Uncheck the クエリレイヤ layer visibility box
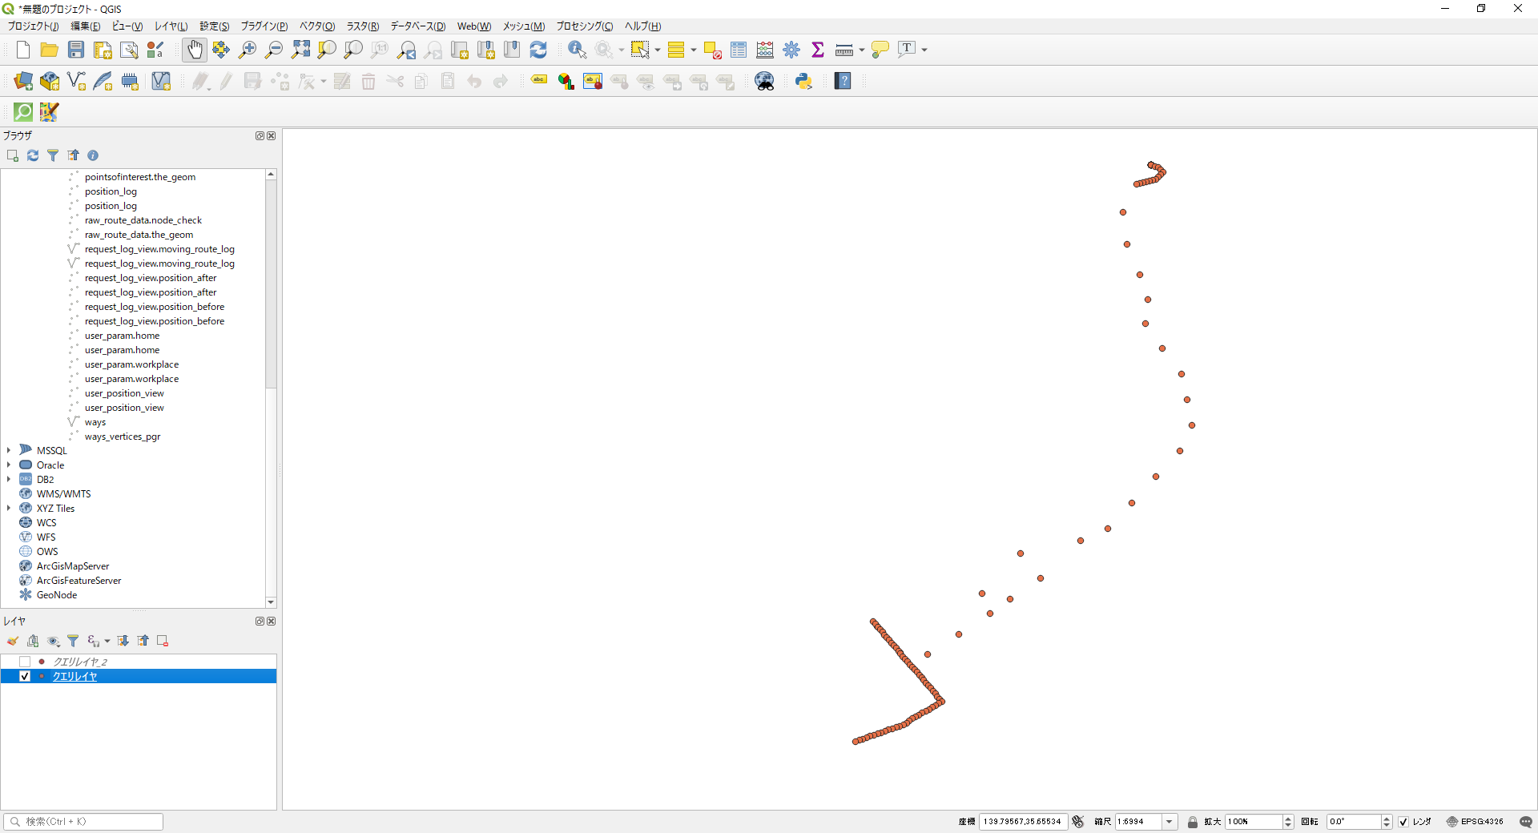Image resolution: width=1538 pixels, height=833 pixels. click(x=25, y=676)
